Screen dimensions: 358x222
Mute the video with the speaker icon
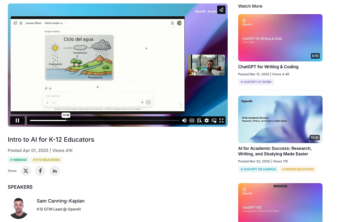184,120
